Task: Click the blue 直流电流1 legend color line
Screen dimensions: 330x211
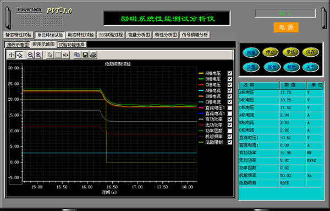Action: coord(201,113)
